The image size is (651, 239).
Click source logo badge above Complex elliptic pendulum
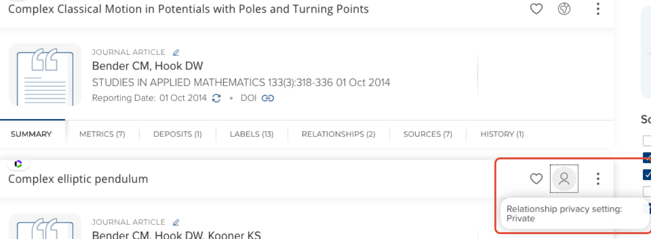[19, 164]
